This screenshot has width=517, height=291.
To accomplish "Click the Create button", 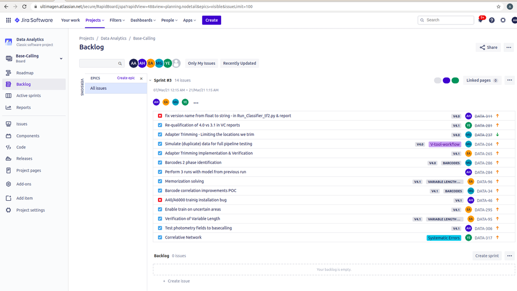I will tap(211, 20).
